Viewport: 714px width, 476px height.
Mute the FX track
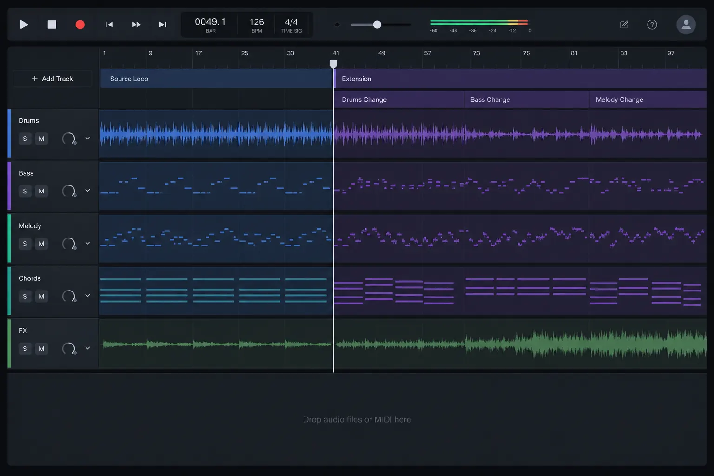[41, 349]
